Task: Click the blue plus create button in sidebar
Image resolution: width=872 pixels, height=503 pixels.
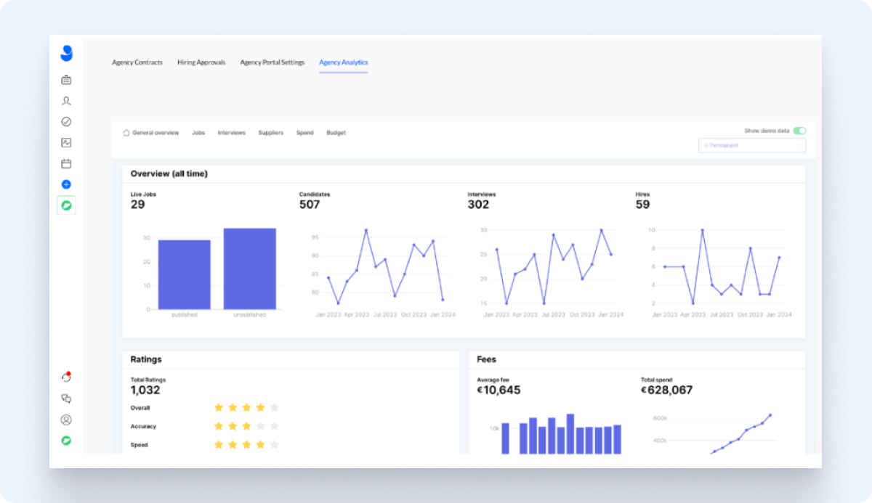Action: coord(66,184)
